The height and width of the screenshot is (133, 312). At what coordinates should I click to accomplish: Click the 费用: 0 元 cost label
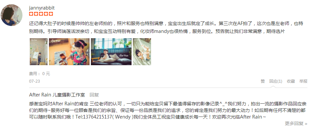pos(40,74)
